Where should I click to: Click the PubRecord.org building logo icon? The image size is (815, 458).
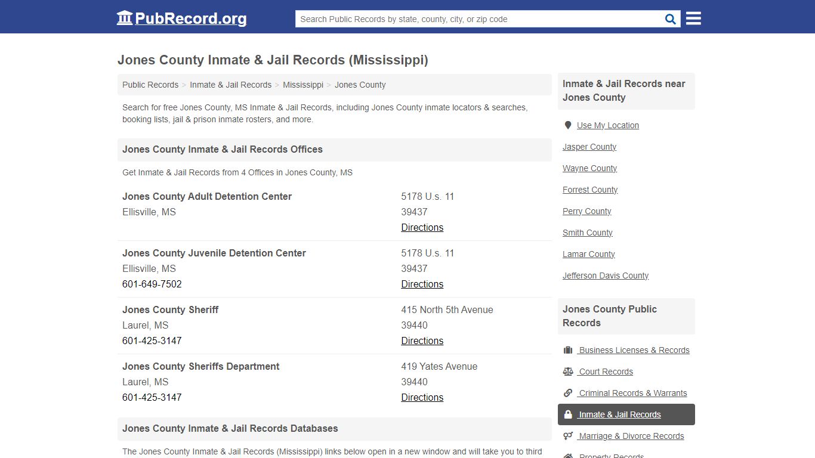(x=125, y=18)
